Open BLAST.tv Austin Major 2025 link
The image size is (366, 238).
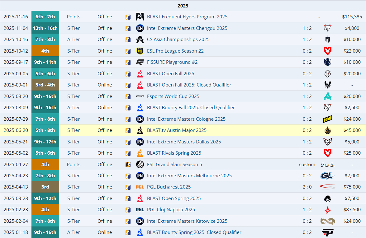coord(177,130)
